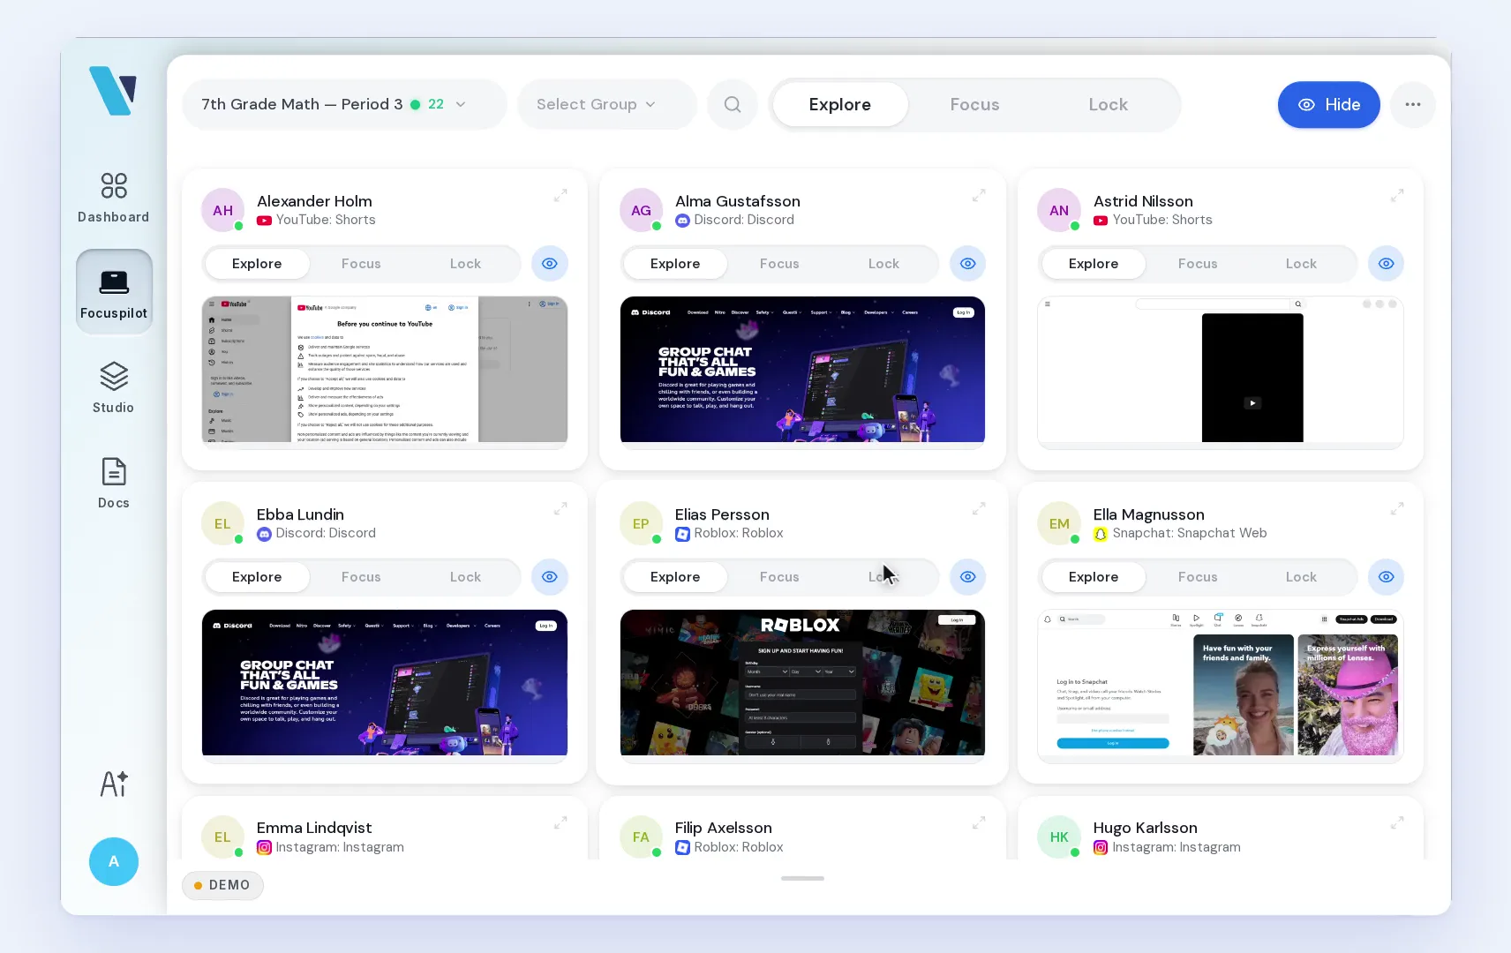Toggle screen visibility eye for Ebba Lundin

pos(550,577)
